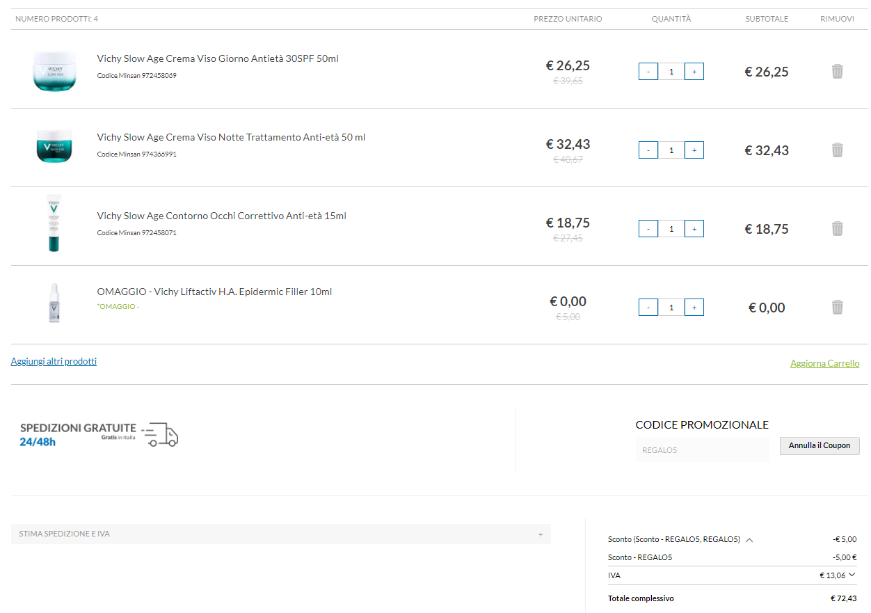Collapse the Sconto REGALO5 discount details

(749, 540)
